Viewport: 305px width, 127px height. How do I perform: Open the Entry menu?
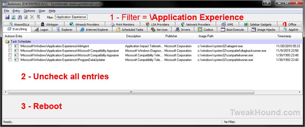pyautogui.click(x=16, y=11)
